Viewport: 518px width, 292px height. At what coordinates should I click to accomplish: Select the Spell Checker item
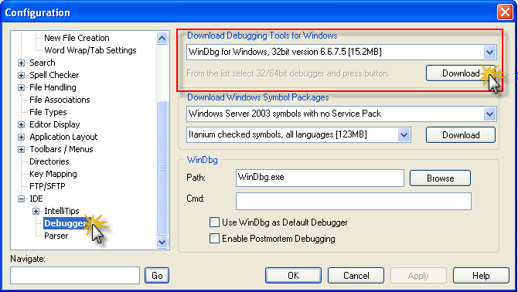pyautogui.click(x=54, y=75)
